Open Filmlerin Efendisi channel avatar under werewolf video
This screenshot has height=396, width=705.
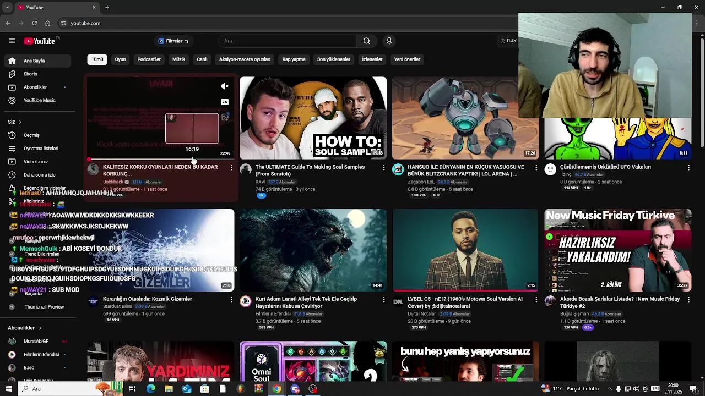[246, 301]
